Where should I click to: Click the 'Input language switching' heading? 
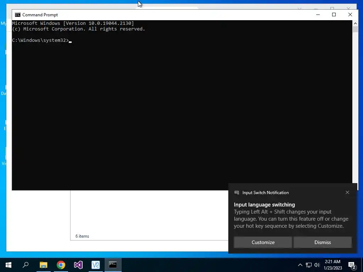pyautogui.click(x=264, y=205)
